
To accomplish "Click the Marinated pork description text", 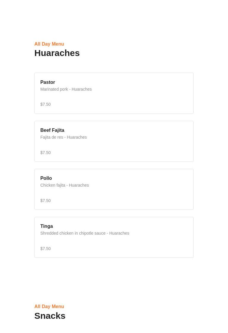I will click(66, 89).
